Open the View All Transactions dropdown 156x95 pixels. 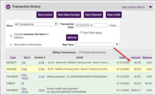(x=36, y=24)
